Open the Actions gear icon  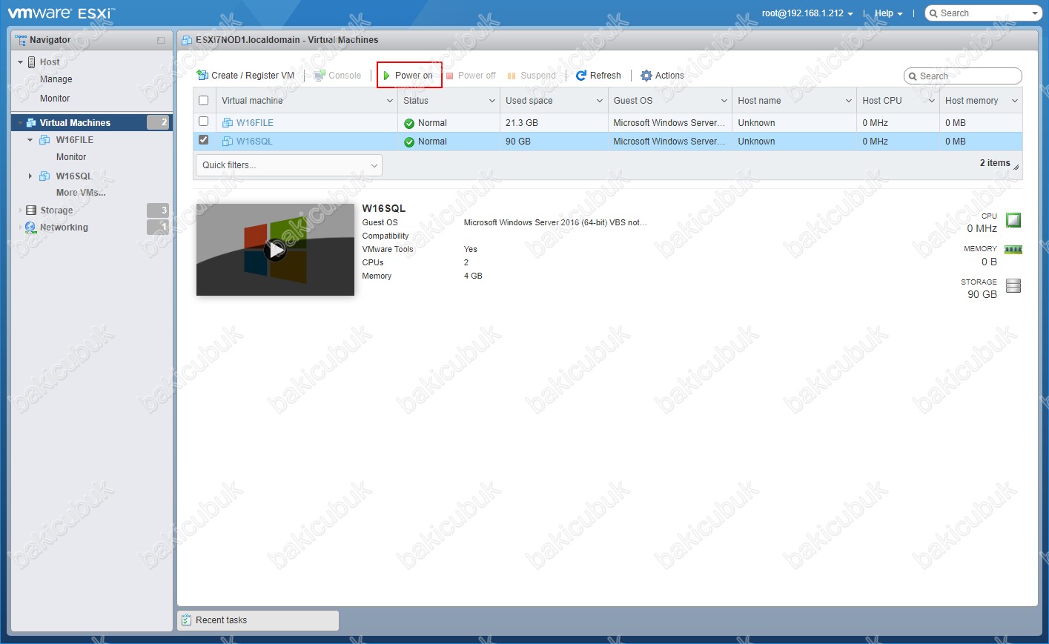pyautogui.click(x=646, y=76)
